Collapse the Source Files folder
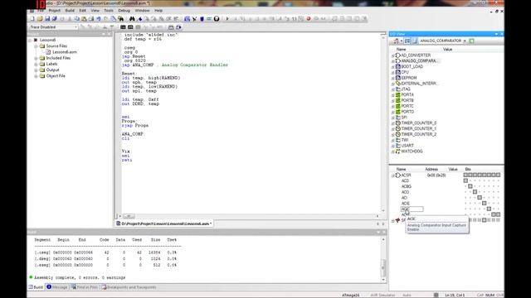Viewport: 531px width, 298px height. click(37, 46)
